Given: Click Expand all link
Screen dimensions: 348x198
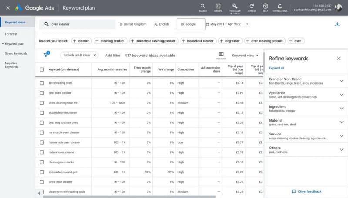Looking at the screenshot, I should point(276,68).
